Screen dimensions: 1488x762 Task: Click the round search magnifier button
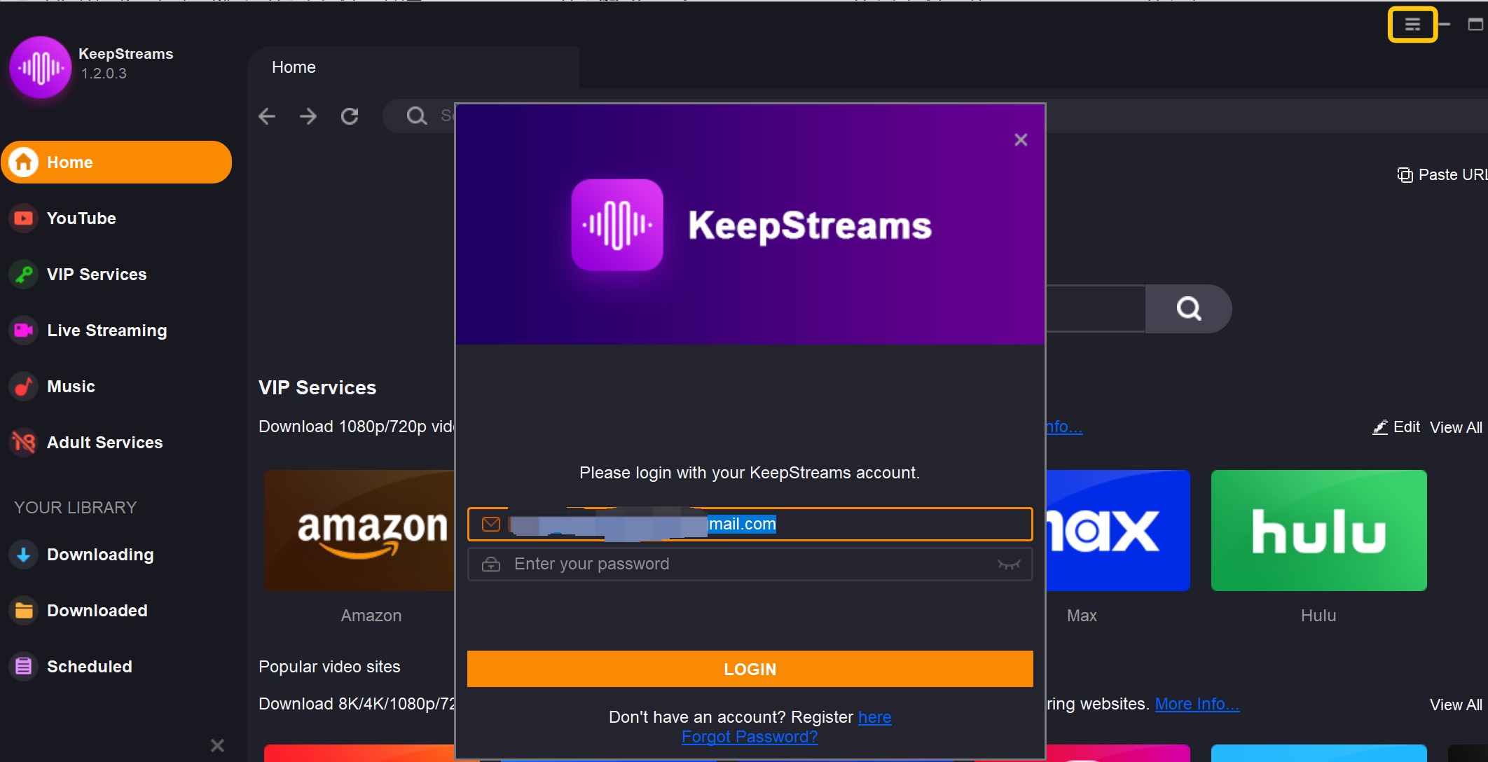(1188, 309)
